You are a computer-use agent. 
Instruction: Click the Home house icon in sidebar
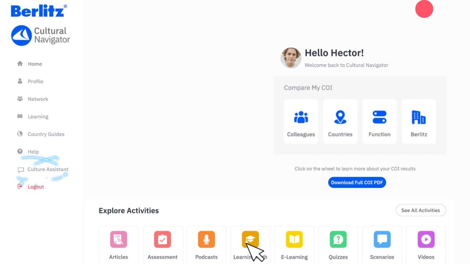tap(20, 63)
